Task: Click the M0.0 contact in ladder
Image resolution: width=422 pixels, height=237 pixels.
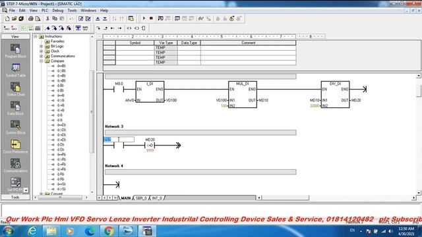Action: pos(119,90)
